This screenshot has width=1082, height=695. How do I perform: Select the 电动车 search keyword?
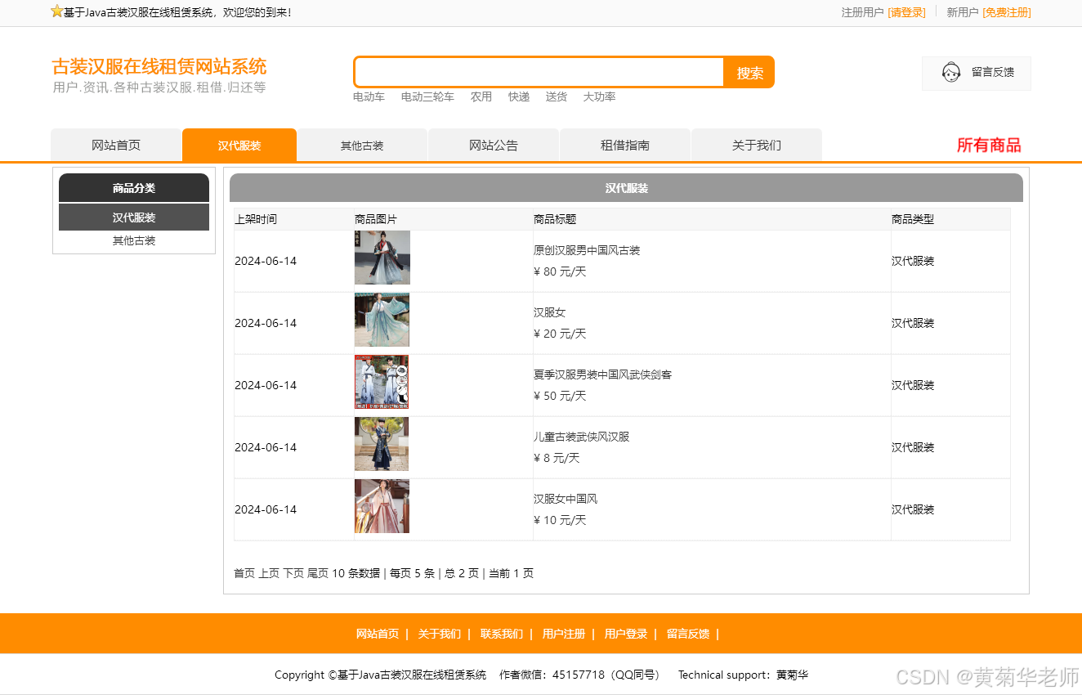(369, 96)
